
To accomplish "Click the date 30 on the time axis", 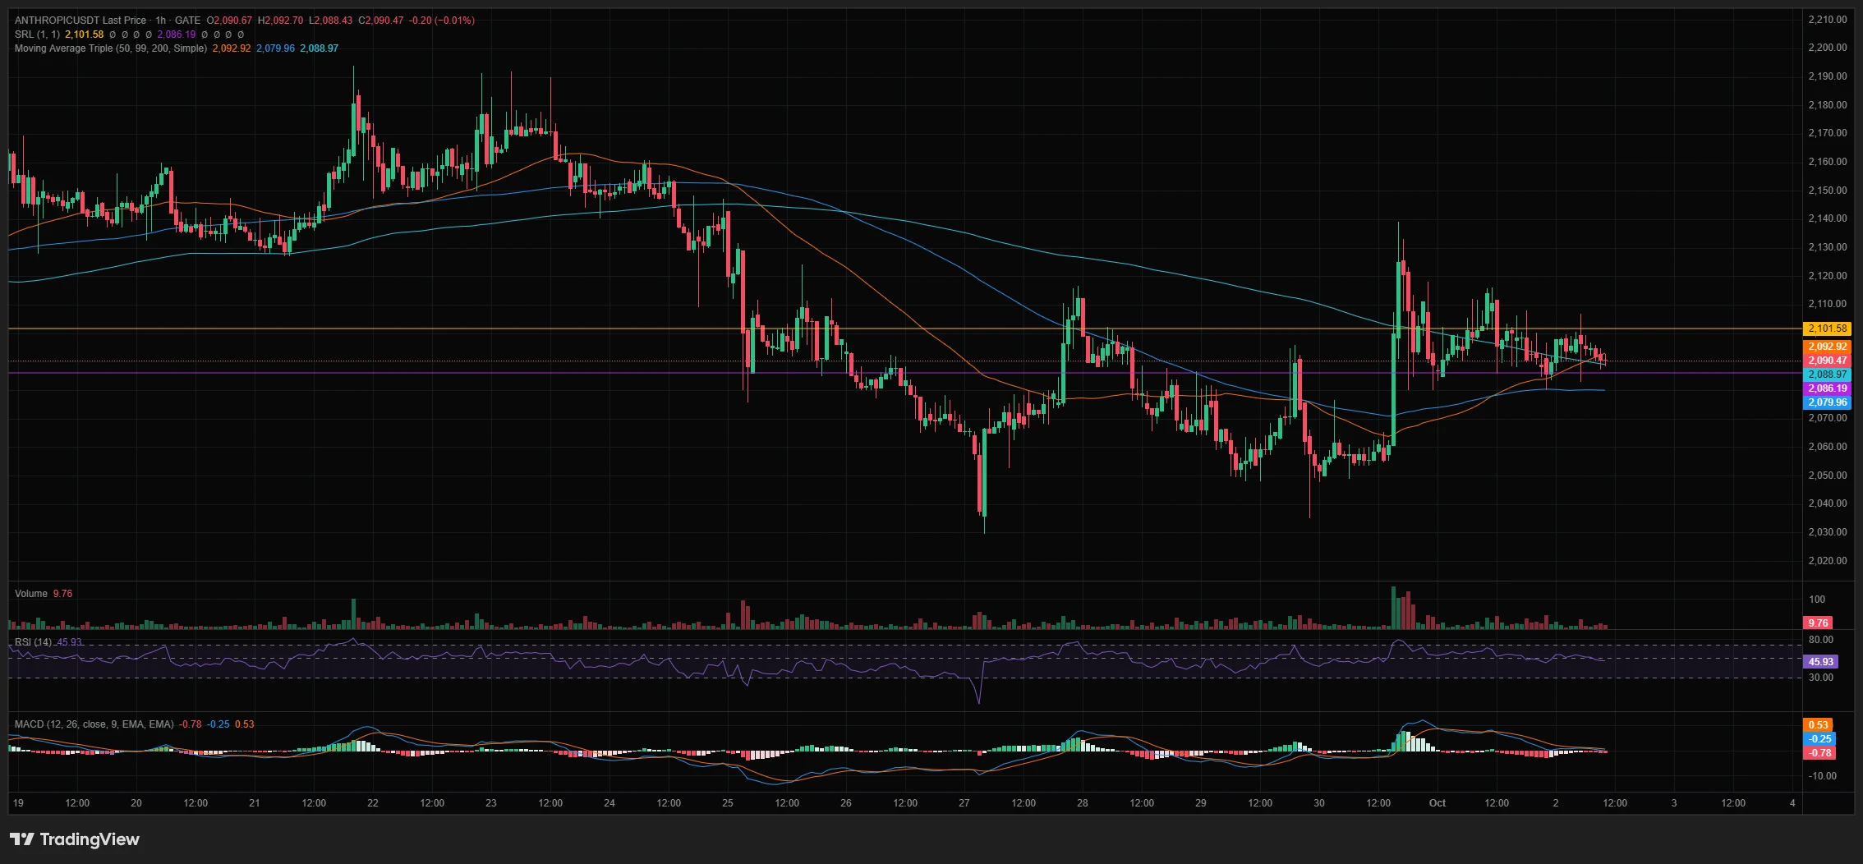I will (1319, 803).
